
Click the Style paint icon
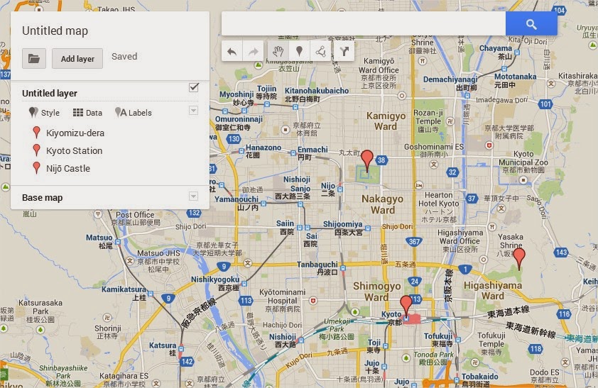(x=33, y=112)
